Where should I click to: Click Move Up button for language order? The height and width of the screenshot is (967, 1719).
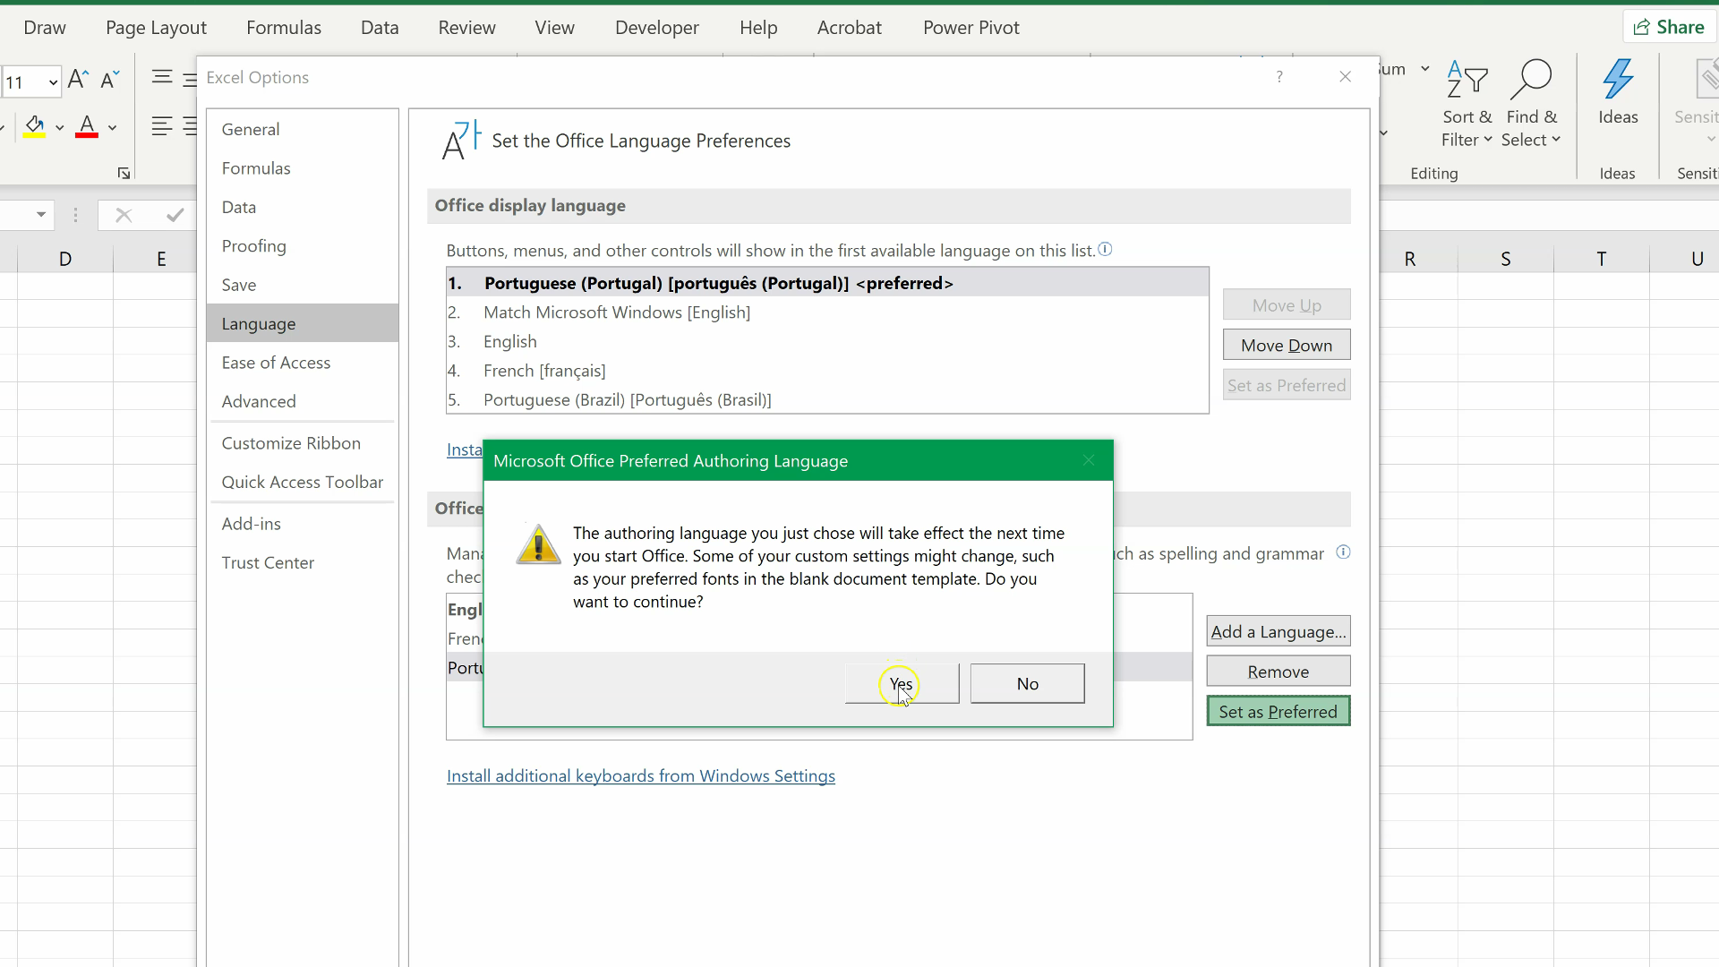[x=1287, y=304]
